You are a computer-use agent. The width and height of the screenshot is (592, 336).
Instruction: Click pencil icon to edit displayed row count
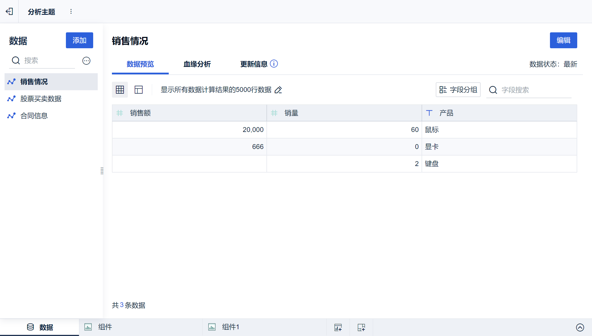[x=278, y=90]
